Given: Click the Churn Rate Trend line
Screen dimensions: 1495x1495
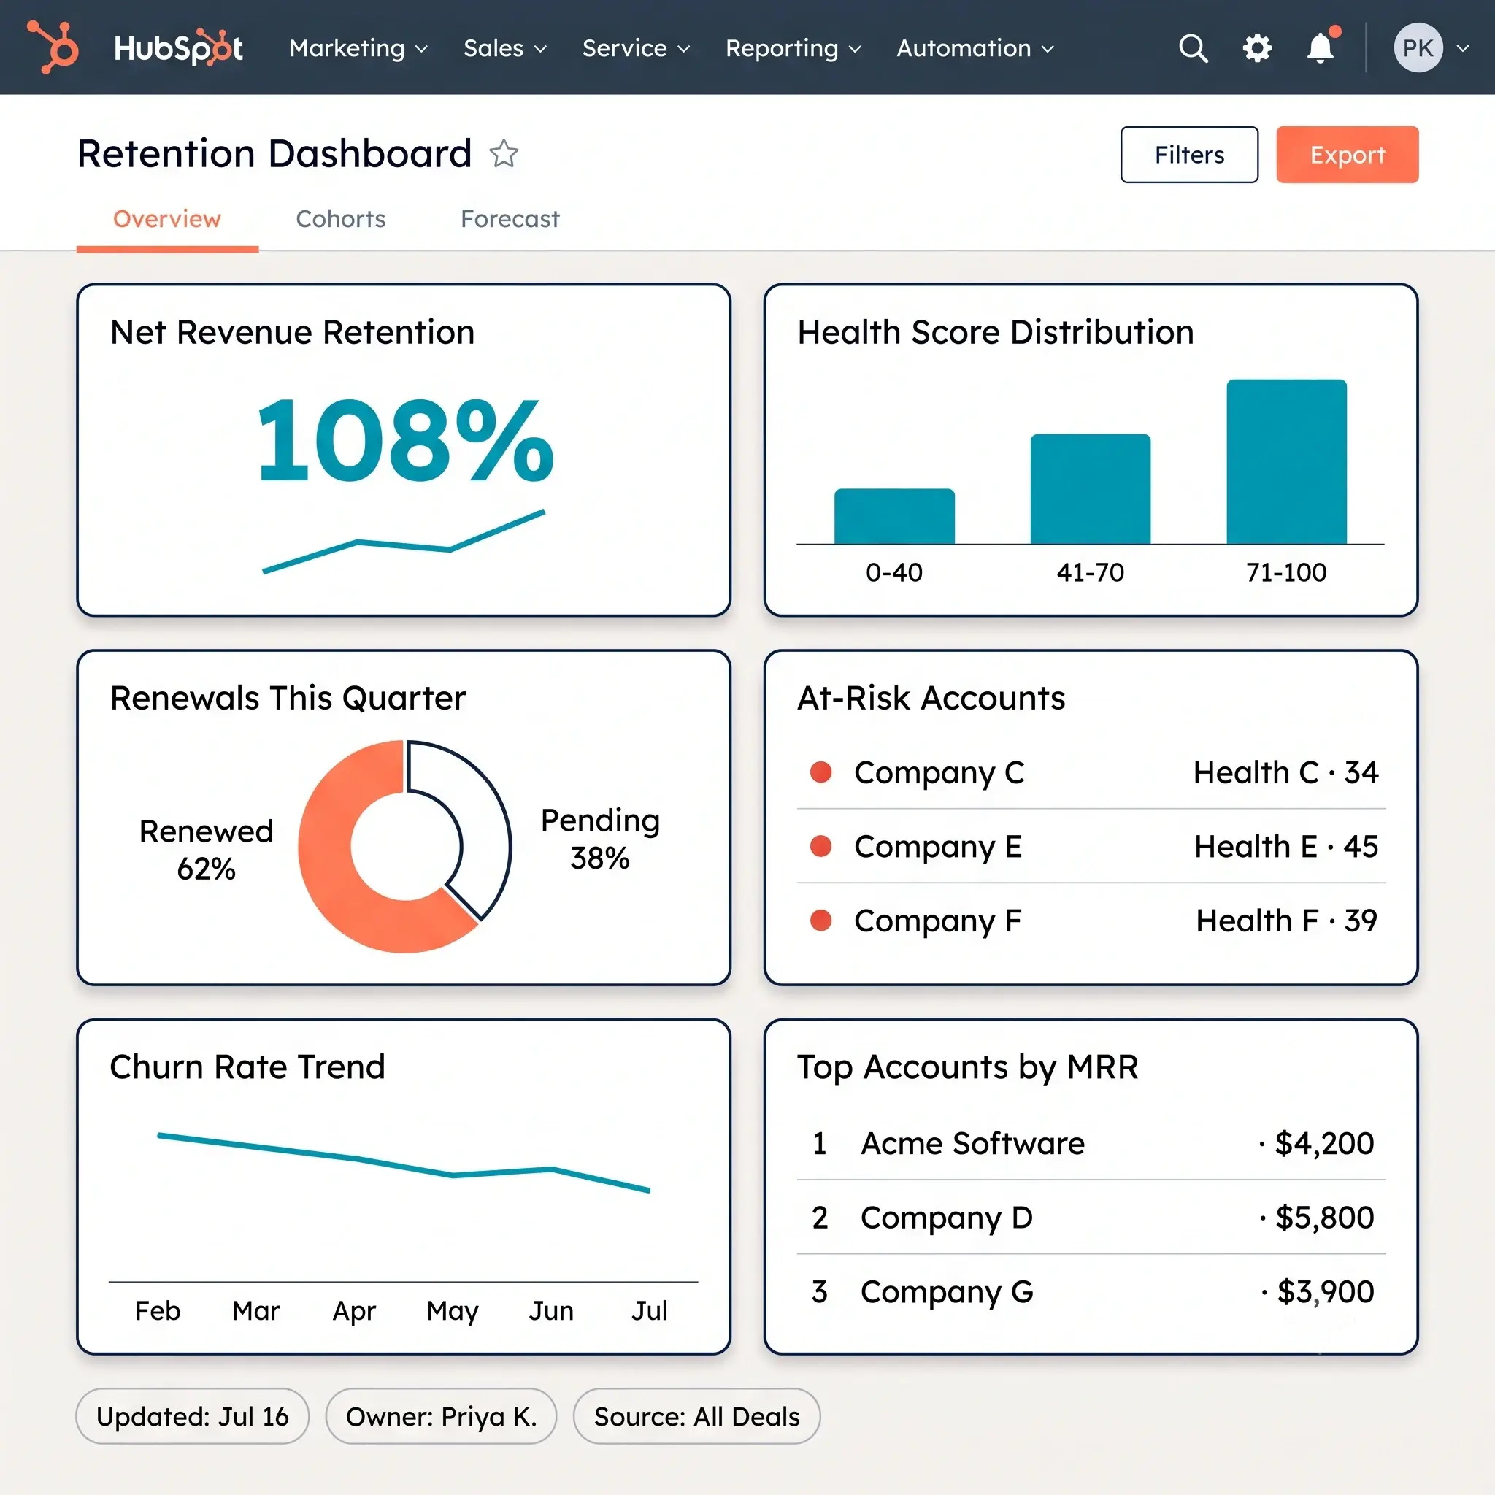Looking at the screenshot, I should pyautogui.click(x=403, y=1162).
